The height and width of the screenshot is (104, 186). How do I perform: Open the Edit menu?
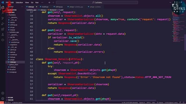pos(12,3)
